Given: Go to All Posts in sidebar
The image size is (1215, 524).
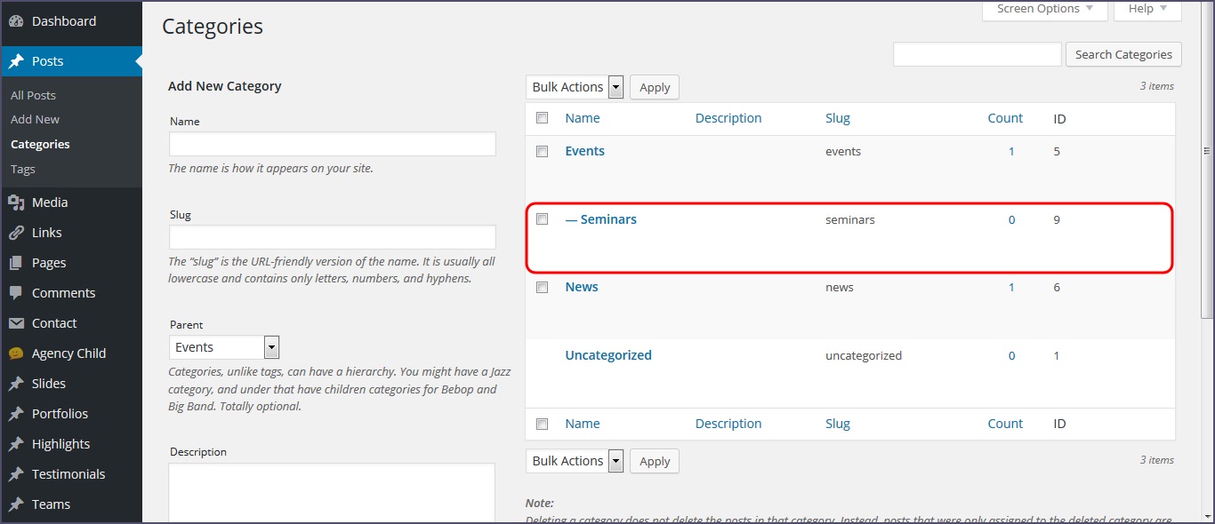Looking at the screenshot, I should point(33,95).
